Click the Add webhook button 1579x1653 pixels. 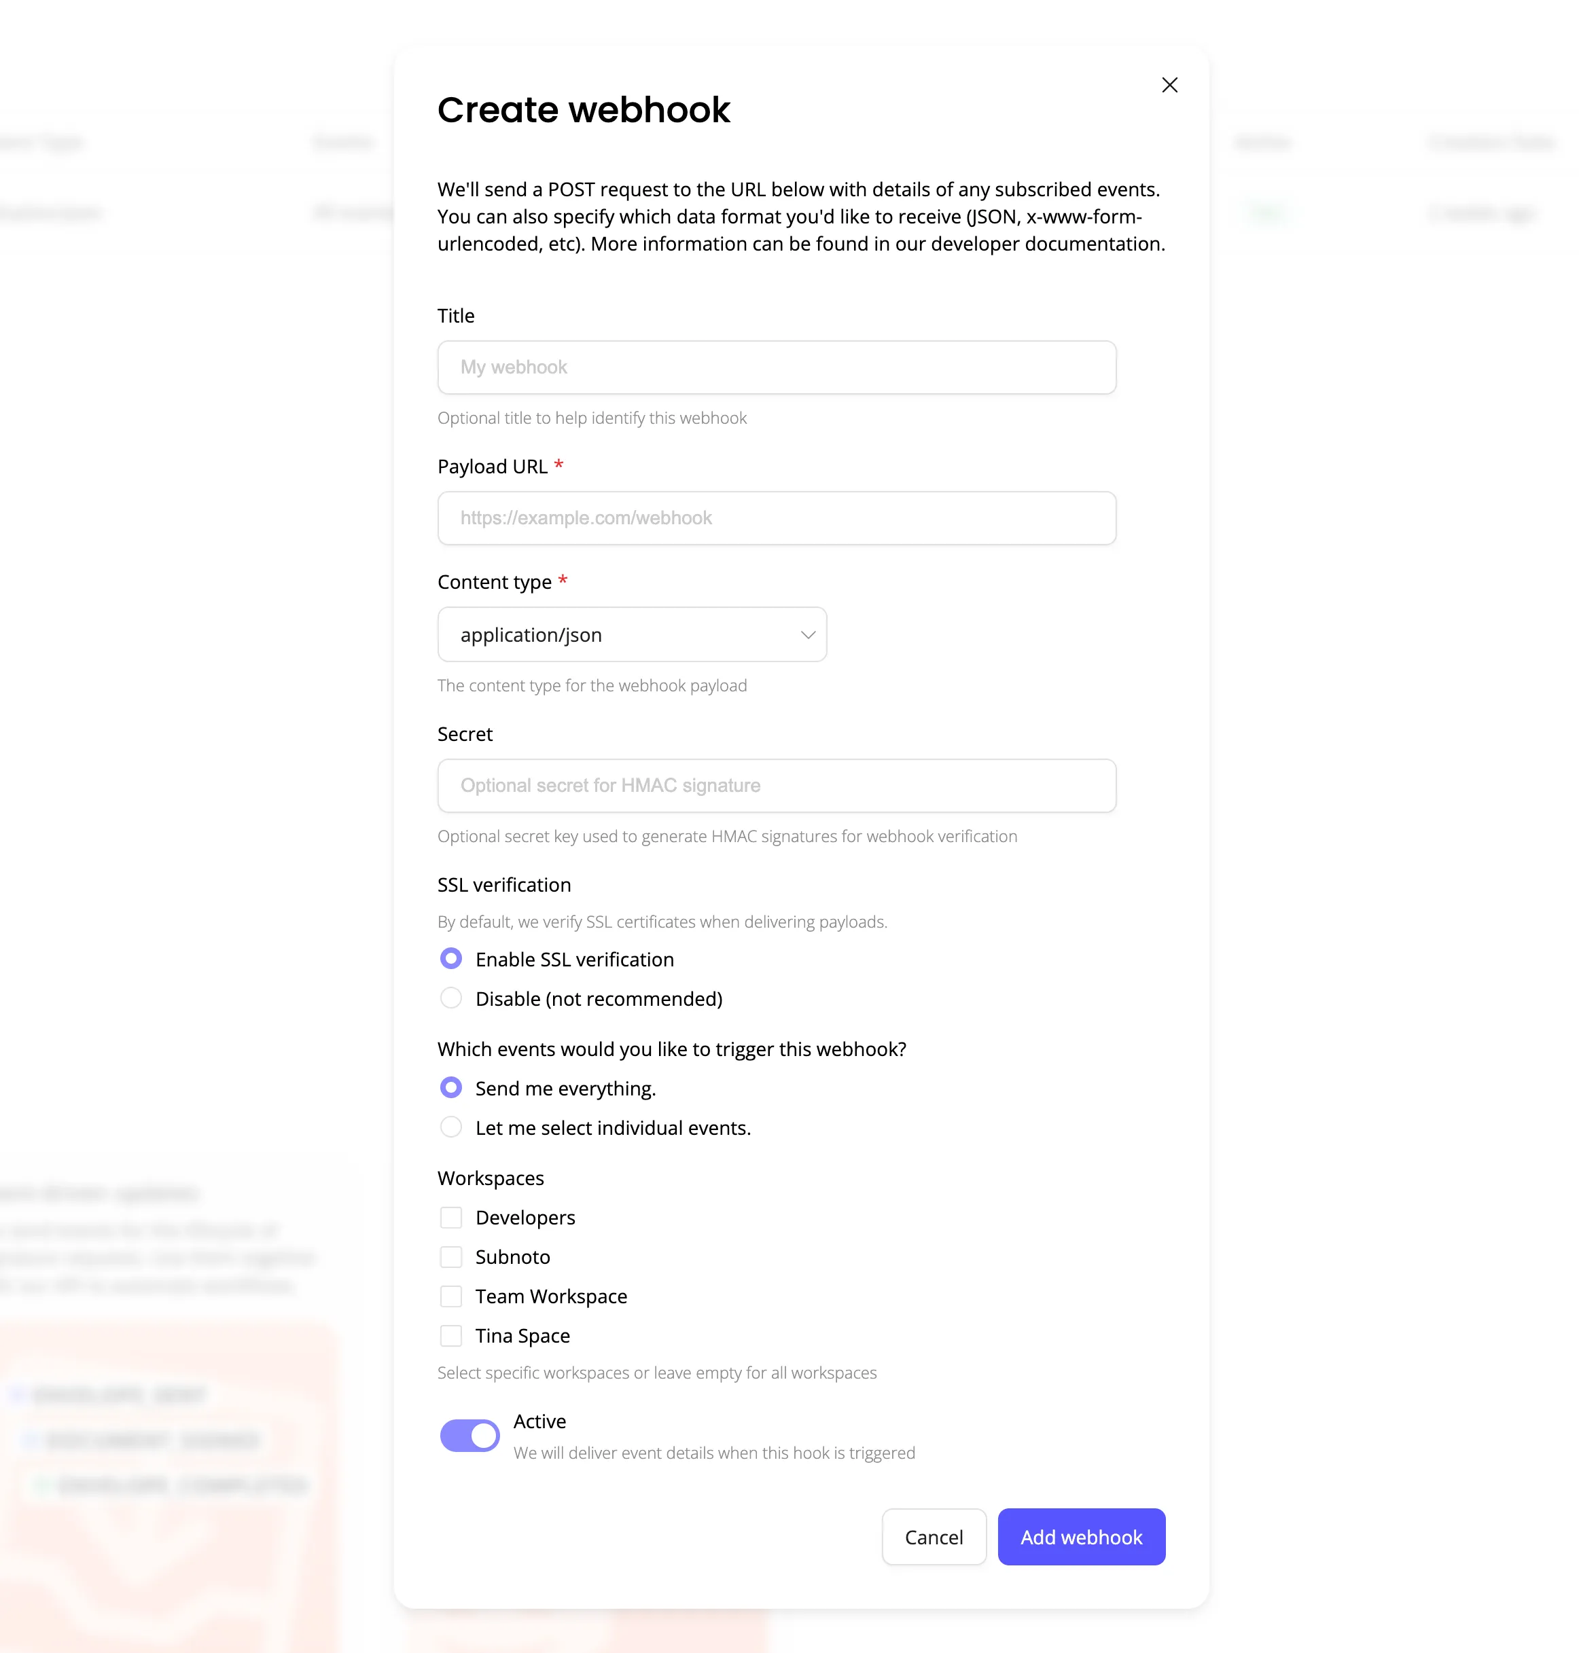1082,1537
